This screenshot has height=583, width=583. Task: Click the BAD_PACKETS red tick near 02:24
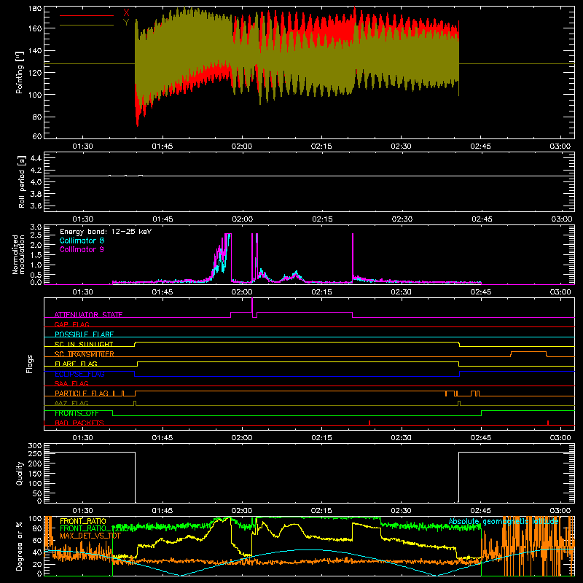tap(369, 423)
